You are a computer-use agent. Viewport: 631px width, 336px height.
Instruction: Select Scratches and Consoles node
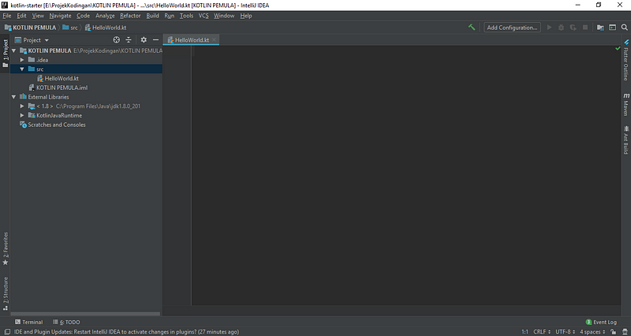coord(56,125)
